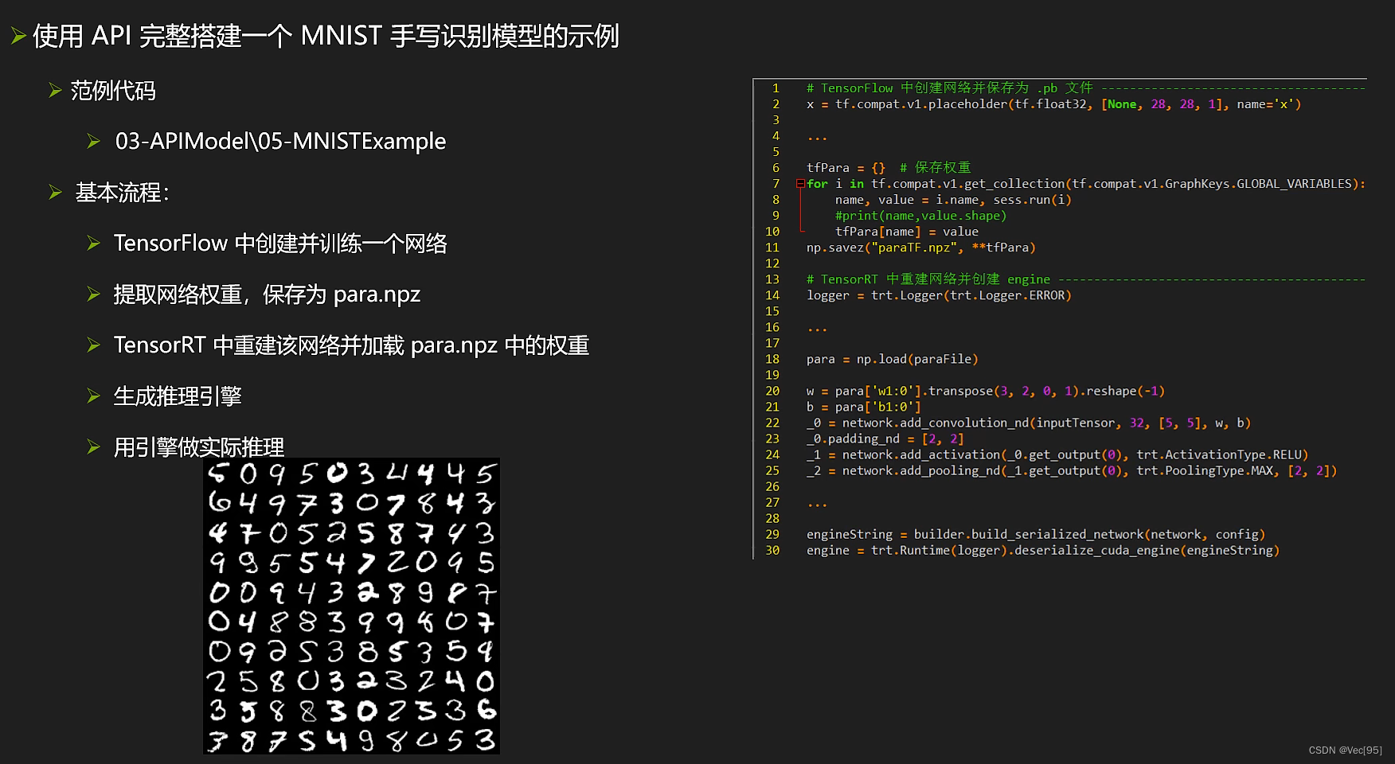The width and height of the screenshot is (1395, 764).
Task: Click the "b = para['b1:0']" line
Action: (863, 407)
